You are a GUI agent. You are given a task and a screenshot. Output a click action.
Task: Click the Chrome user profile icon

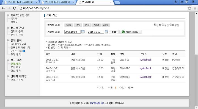[x=176, y=2]
